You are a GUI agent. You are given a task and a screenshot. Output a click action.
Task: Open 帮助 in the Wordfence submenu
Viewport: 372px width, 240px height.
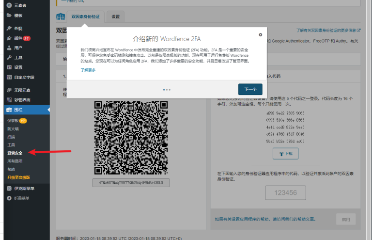[11, 169]
